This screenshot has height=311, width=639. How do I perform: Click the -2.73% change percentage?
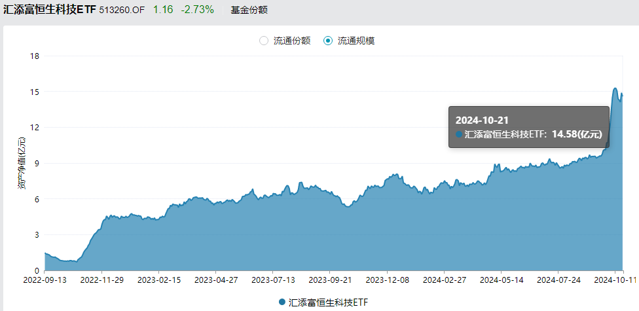pyautogui.click(x=196, y=10)
